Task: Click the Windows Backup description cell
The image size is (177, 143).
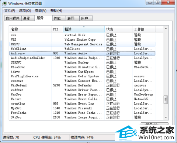Action: pos(76,62)
